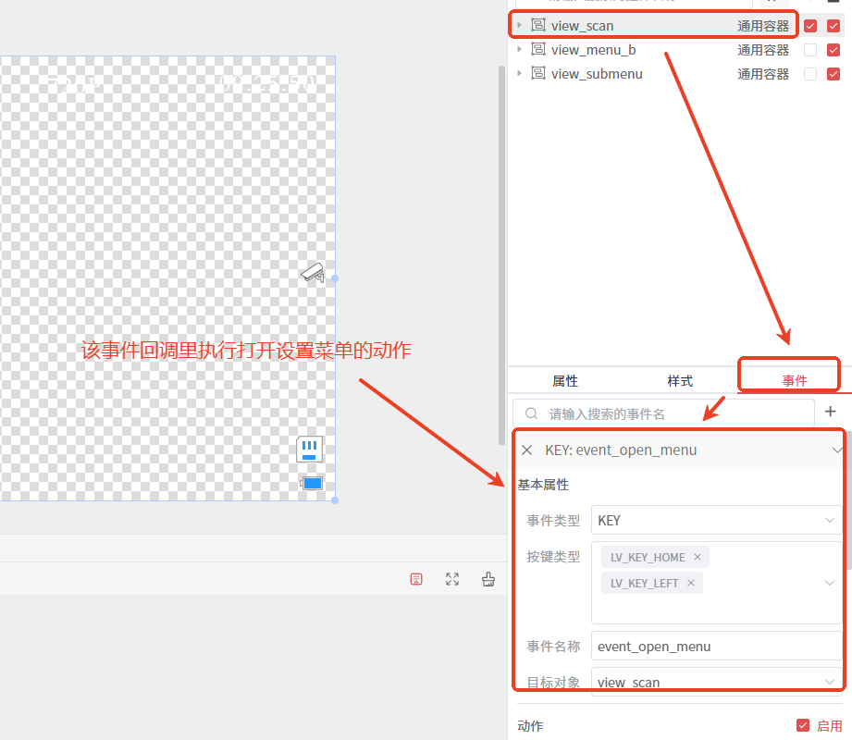Viewport: 852px width, 740px height.
Task: Toggle the left checkbox in the view_scan row
Action: [810, 26]
